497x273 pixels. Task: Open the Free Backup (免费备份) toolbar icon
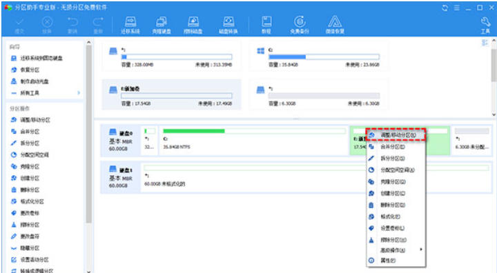click(x=300, y=25)
